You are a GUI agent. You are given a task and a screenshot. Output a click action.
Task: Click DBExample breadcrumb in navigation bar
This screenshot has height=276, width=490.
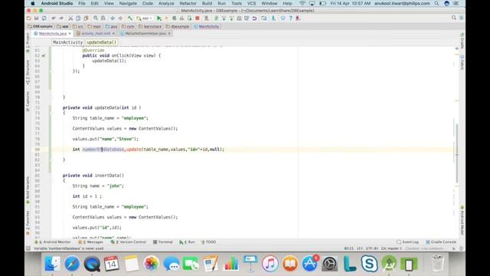41,26
